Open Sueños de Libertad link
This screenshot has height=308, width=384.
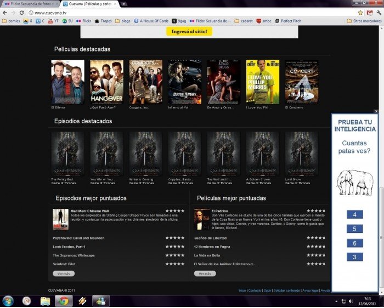tap(210, 238)
